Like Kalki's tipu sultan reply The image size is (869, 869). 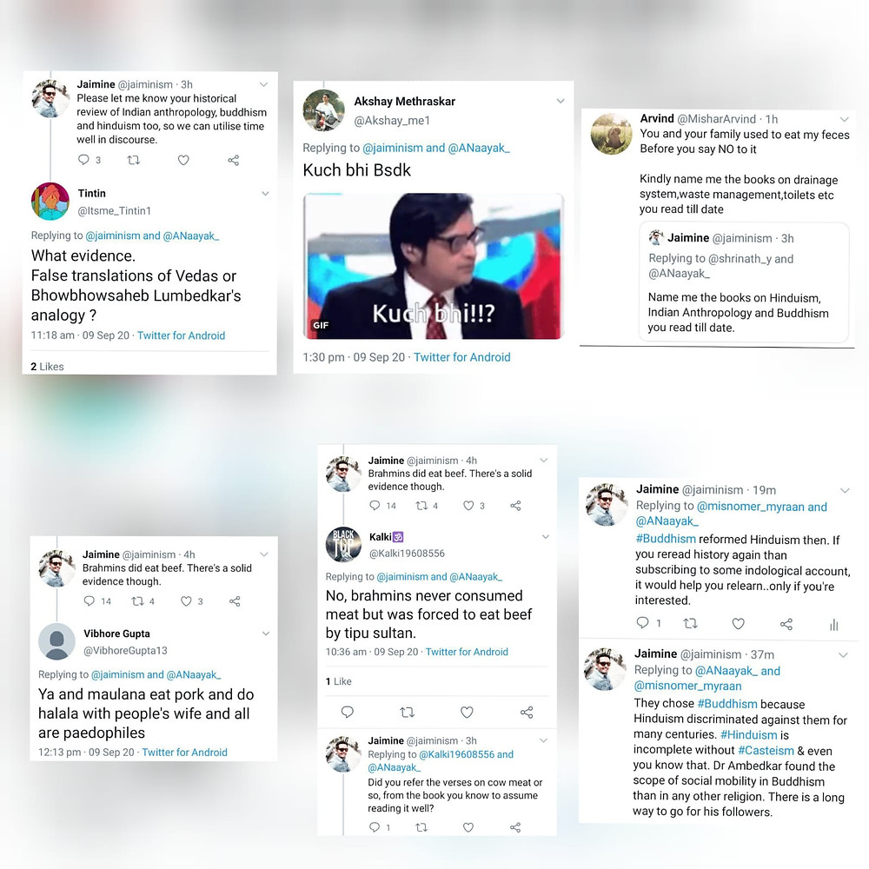[x=468, y=713]
